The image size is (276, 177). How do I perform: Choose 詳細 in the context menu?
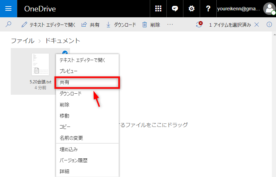(87, 171)
